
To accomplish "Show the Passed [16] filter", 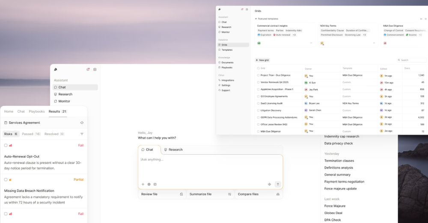I will [x=31, y=134].
